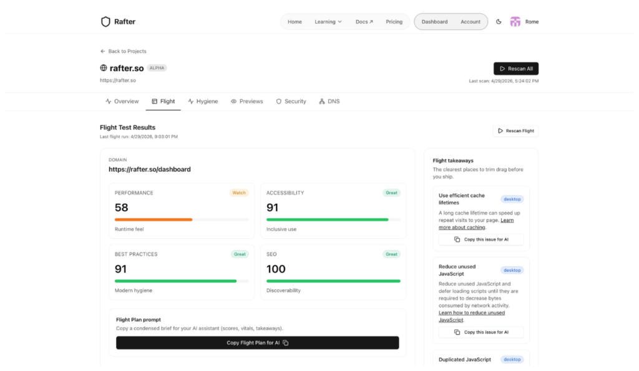Viewport: 639px width, 371px height.
Task: Switch to the Overview tab
Action: [x=122, y=102]
